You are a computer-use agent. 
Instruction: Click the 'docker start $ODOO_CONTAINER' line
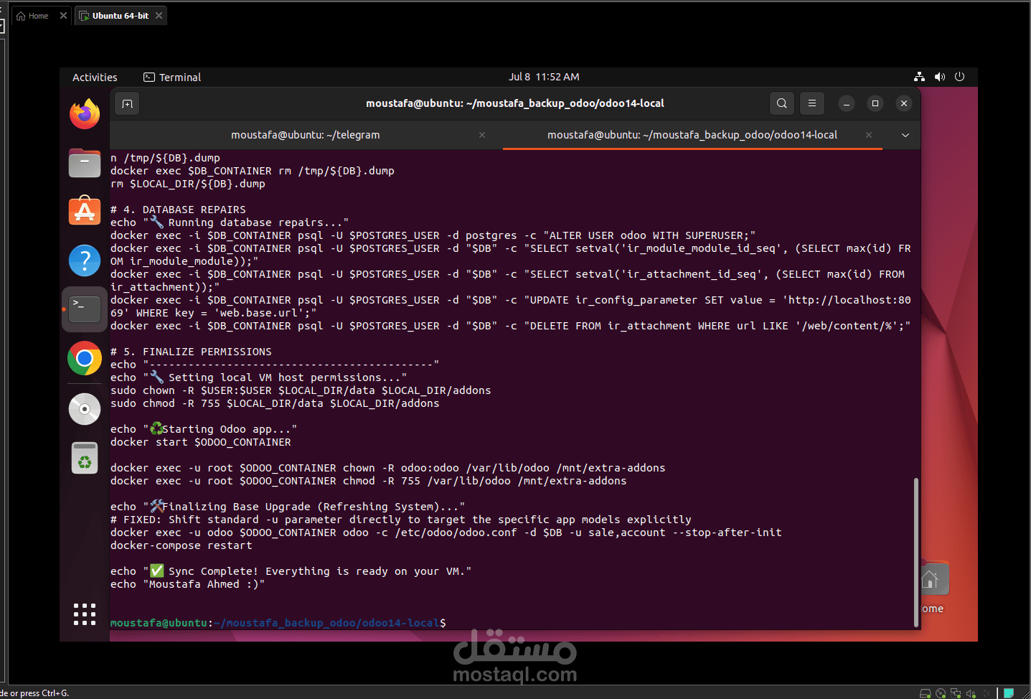[201, 442]
